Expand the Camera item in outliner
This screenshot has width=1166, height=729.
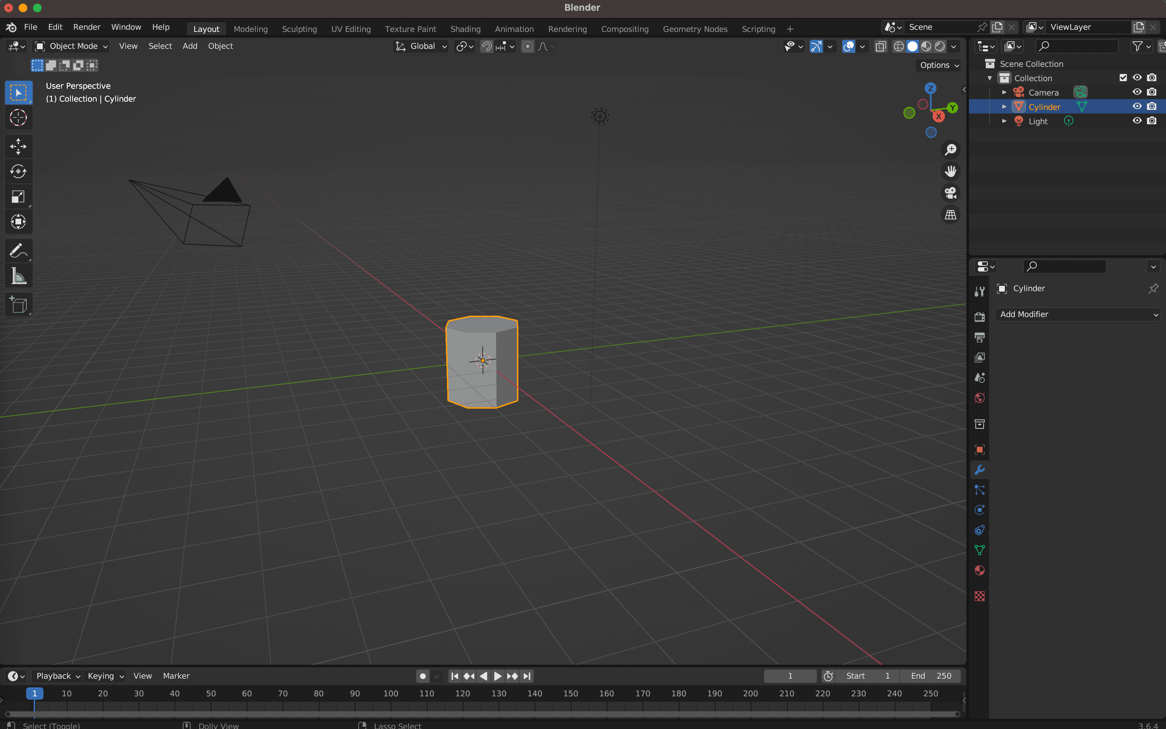point(1004,92)
